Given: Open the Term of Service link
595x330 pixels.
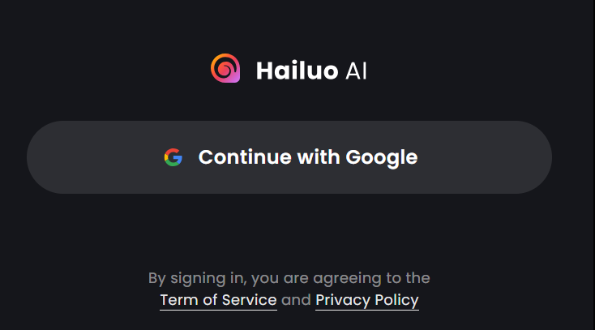Looking at the screenshot, I should tap(218, 300).
